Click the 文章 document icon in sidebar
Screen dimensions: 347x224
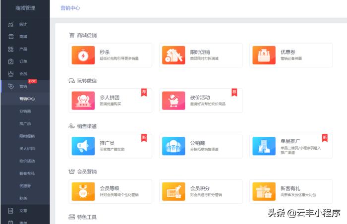(11, 211)
